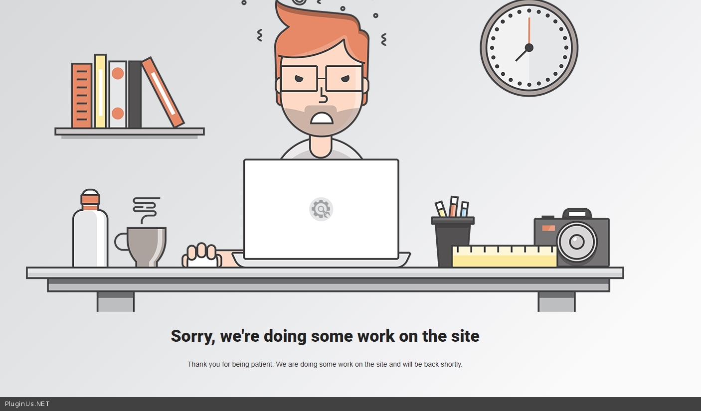The image size is (701, 411).
Task: Click the gear logo on the laptop
Action: click(321, 209)
